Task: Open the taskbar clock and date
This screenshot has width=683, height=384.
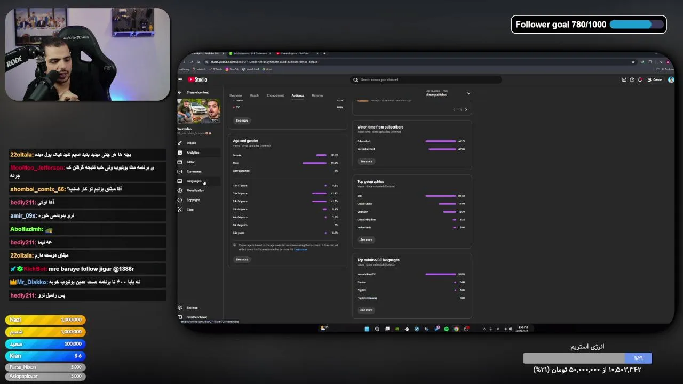Action: click(522, 329)
